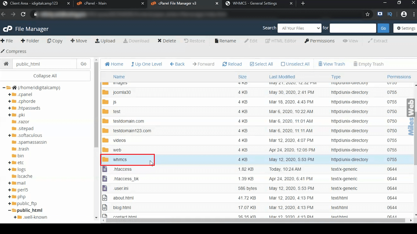
Task: Expand the .cpanel tree folder
Action: (x=9, y=94)
